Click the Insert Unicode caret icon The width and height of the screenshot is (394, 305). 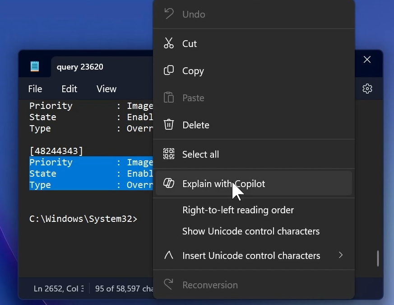point(169,255)
